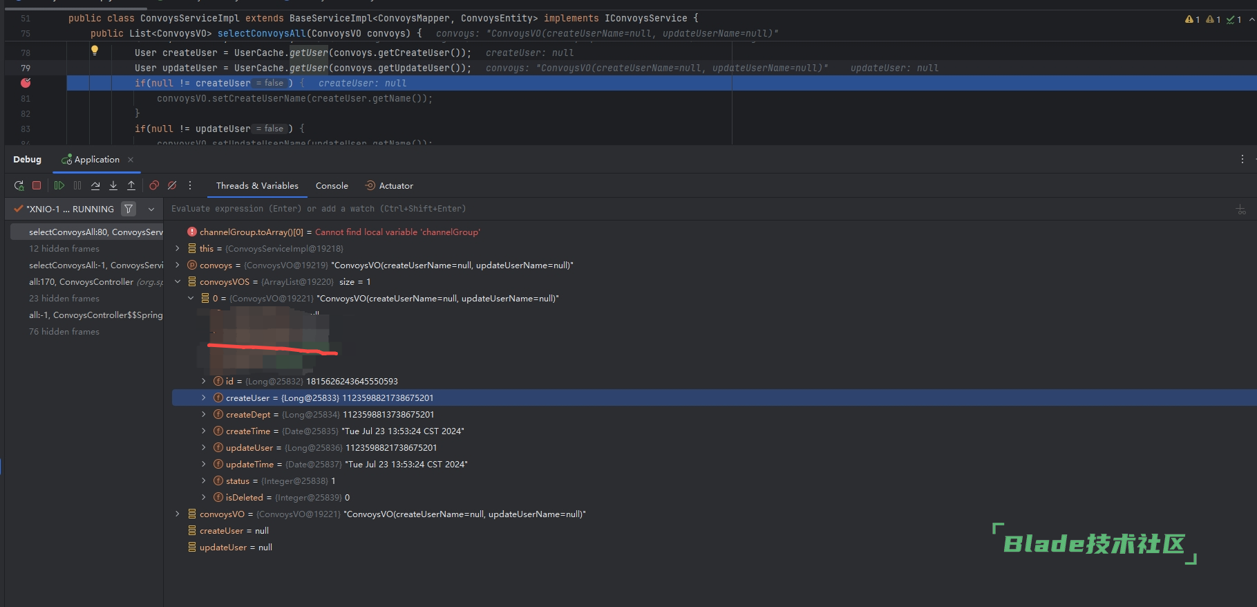Expand the status field node
Image resolution: width=1257 pixels, height=607 pixels.
click(203, 480)
